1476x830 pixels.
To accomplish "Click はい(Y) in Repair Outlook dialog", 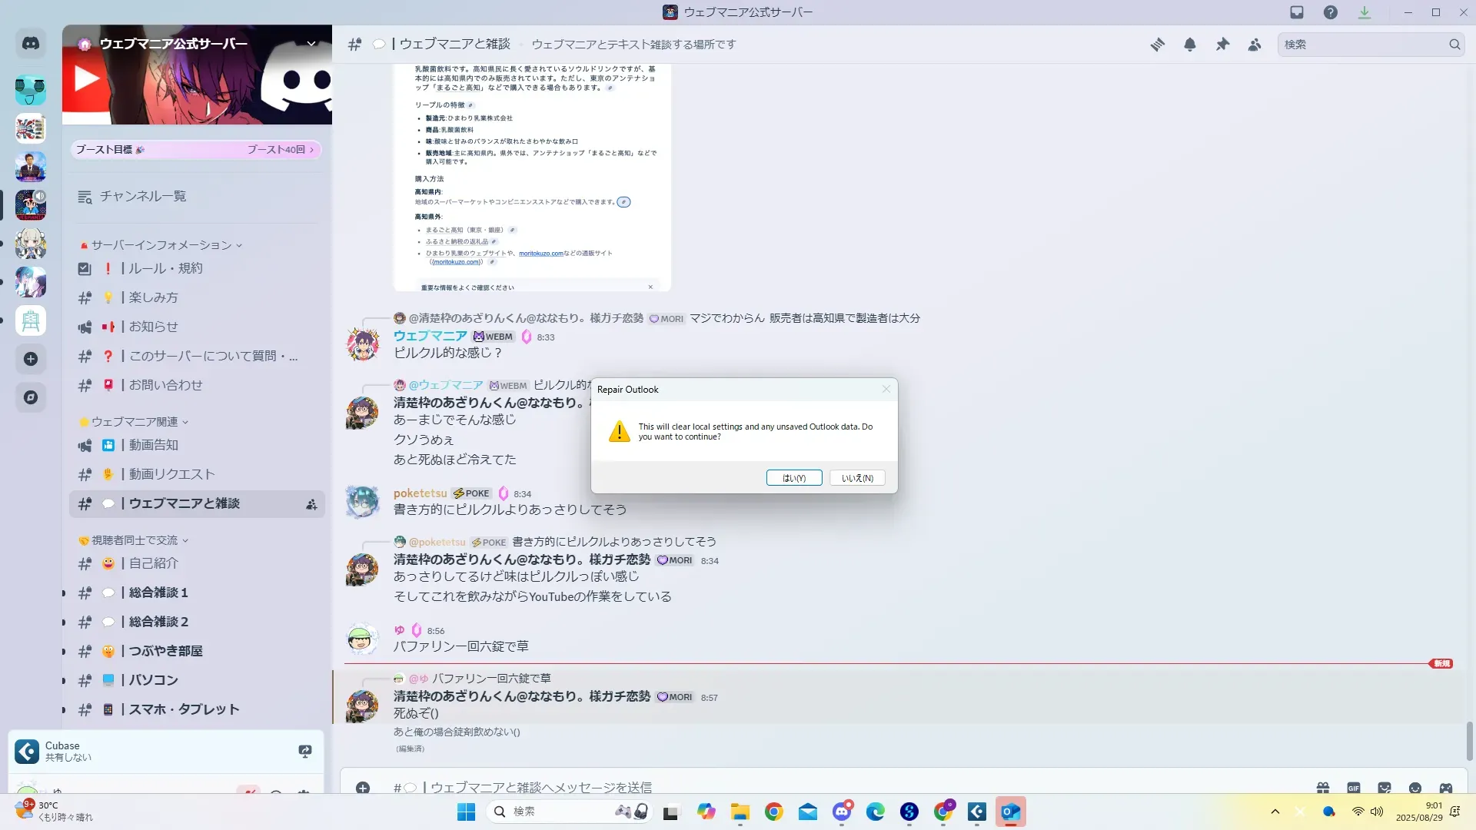I will pyautogui.click(x=794, y=478).
